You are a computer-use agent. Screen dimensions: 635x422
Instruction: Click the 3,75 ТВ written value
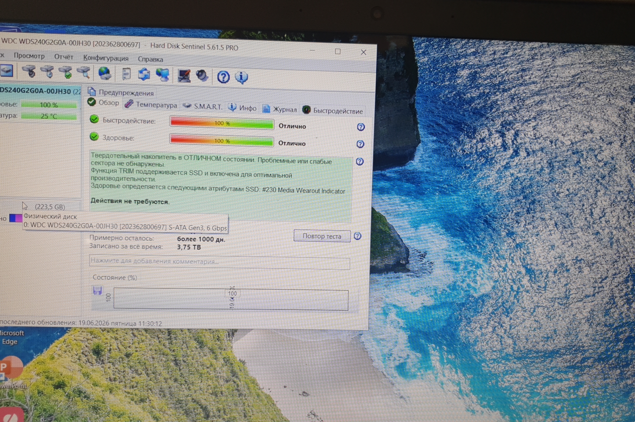pyautogui.click(x=189, y=247)
